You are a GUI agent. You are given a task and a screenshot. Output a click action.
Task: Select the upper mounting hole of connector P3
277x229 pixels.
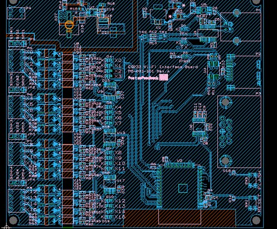[x=225, y=102]
